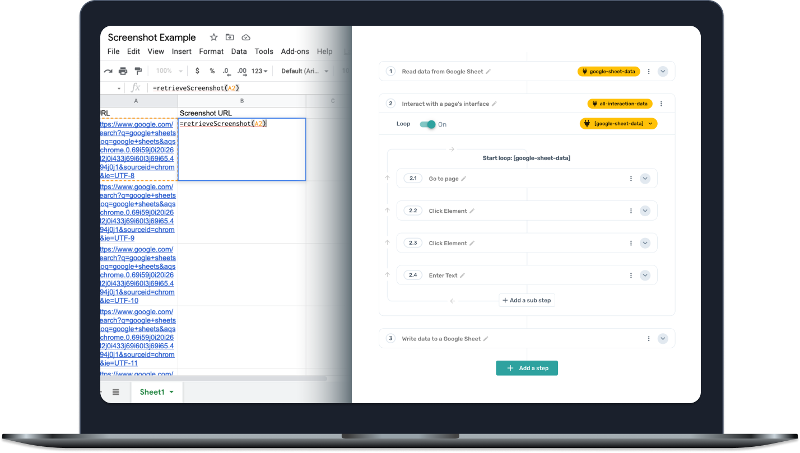Edit name of 'Read data from Google Sheet' step
The image size is (800, 453).
pyautogui.click(x=489, y=72)
